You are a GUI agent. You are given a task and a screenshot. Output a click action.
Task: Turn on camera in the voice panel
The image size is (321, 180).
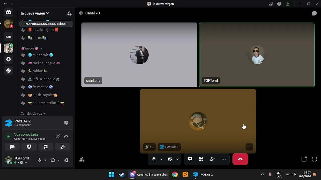pos(12,147)
